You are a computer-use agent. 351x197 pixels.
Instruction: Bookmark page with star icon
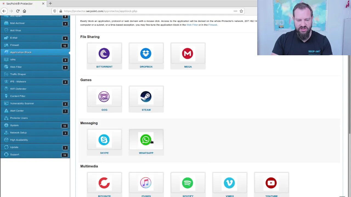click(x=241, y=11)
